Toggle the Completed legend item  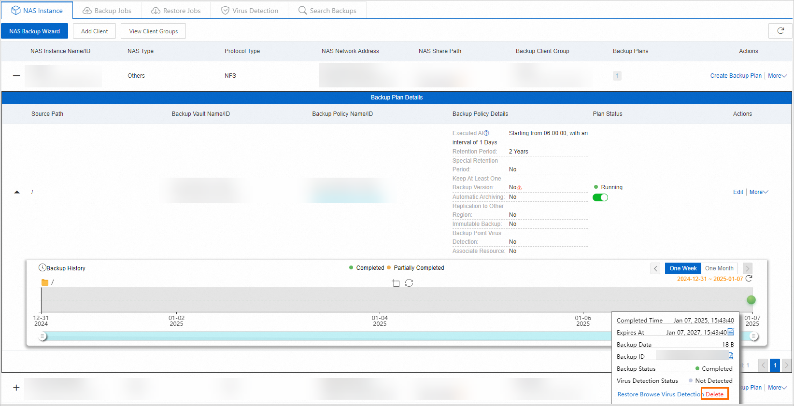coord(367,268)
